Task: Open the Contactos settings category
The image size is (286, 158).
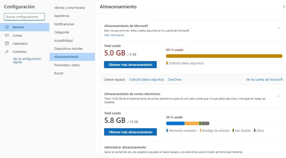Action: [x=25, y=52]
